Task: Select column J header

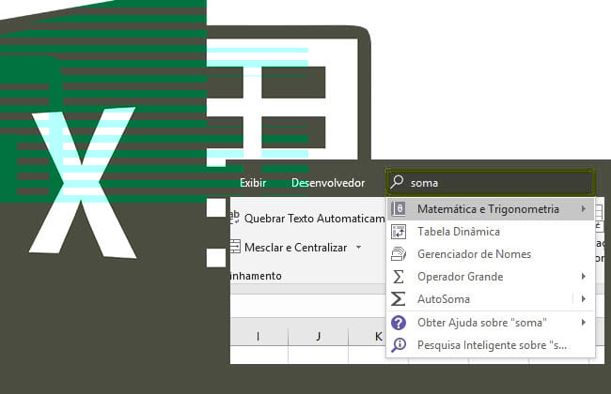Action: point(318,336)
